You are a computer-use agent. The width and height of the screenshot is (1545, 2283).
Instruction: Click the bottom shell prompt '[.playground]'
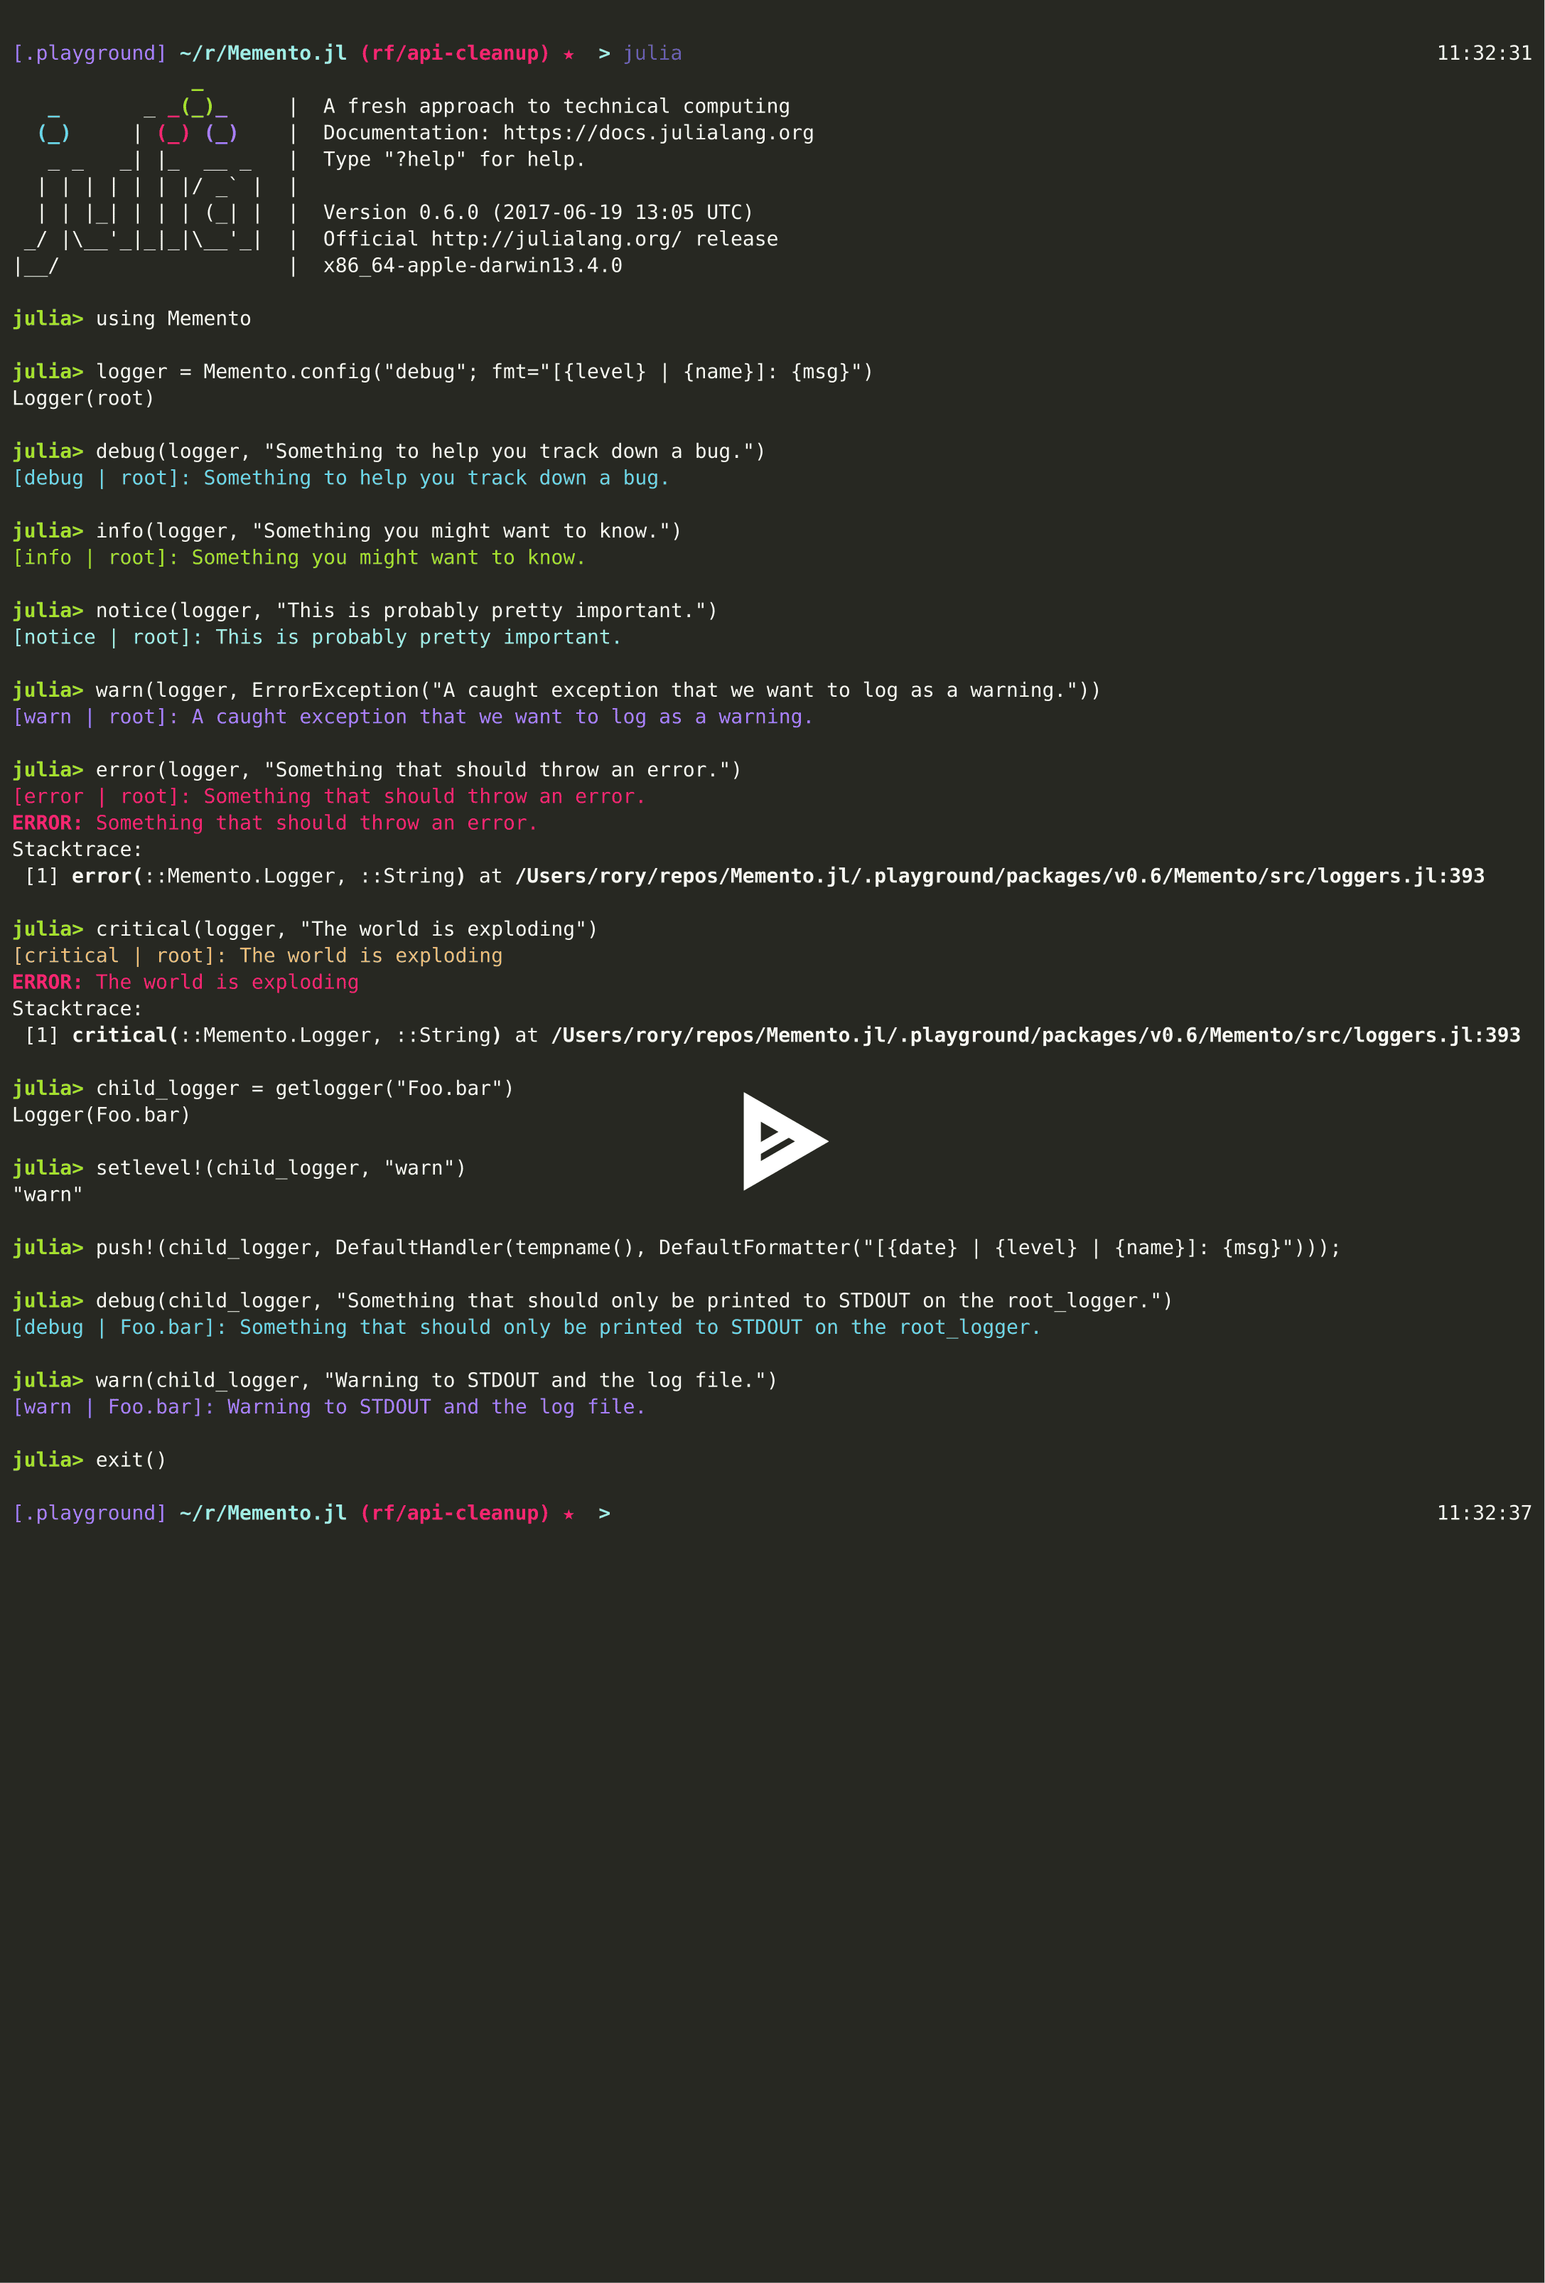90,1513
